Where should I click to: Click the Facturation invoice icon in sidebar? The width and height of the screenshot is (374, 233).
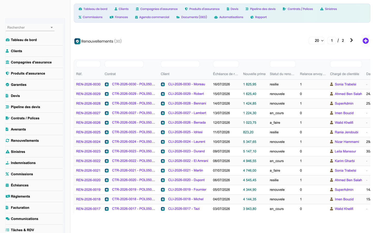click(7, 208)
